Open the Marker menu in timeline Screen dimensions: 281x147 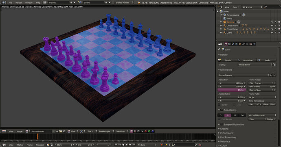(20, 145)
